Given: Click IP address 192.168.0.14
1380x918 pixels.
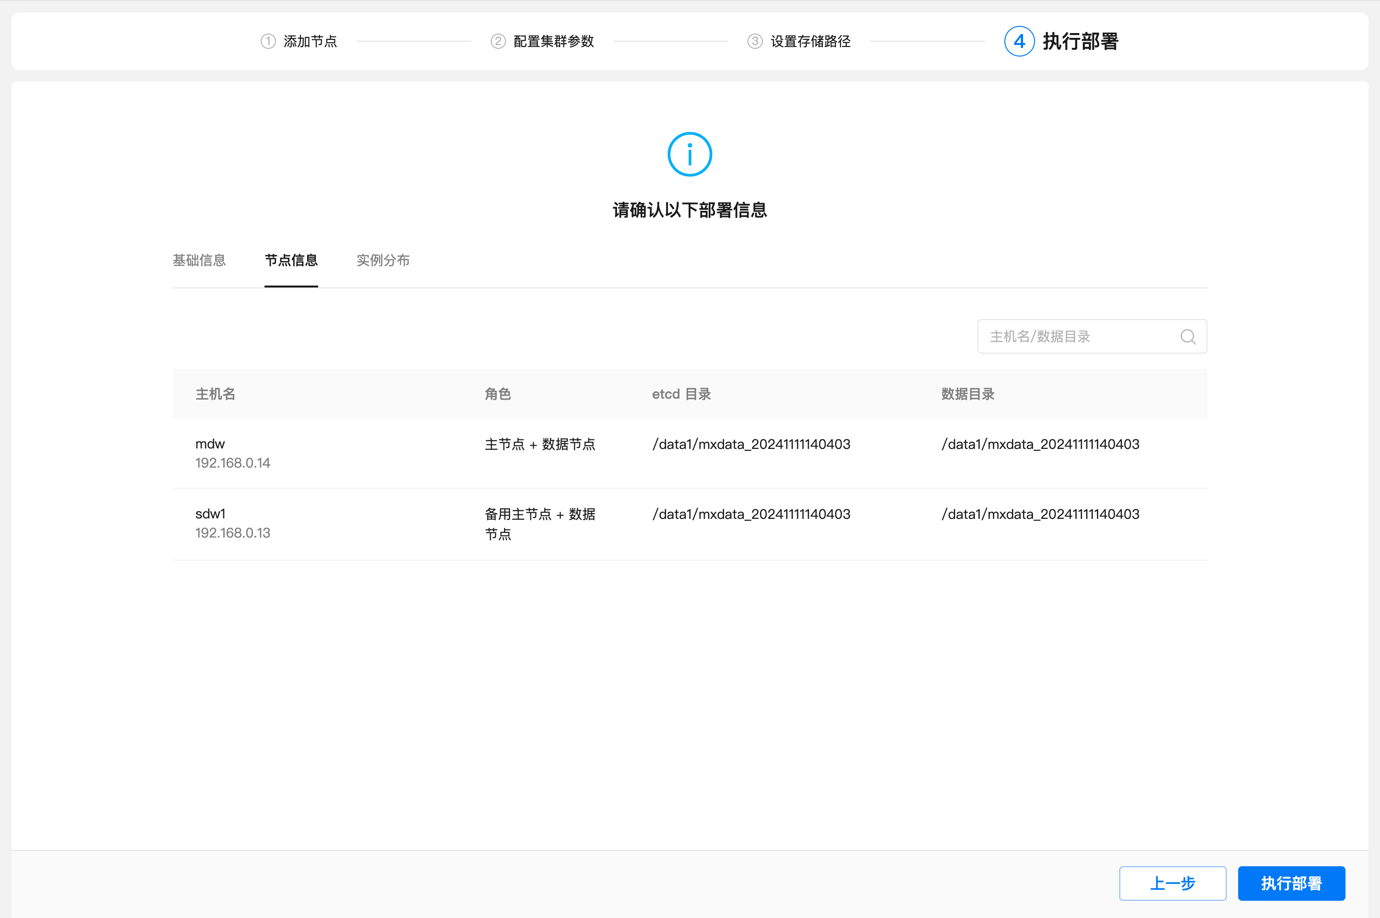Looking at the screenshot, I should pyautogui.click(x=232, y=463).
